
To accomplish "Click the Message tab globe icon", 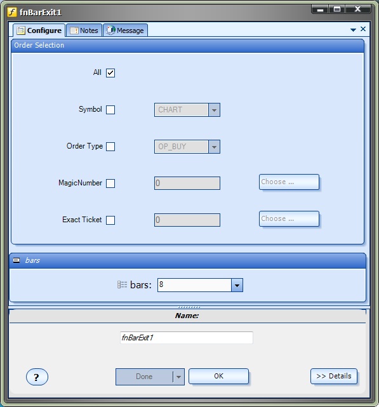I will coord(110,30).
